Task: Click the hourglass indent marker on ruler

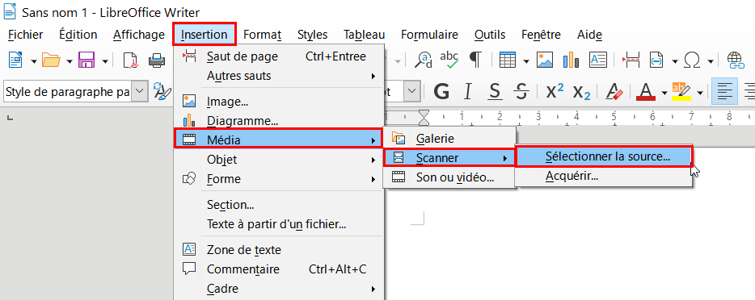Action: (x=424, y=117)
